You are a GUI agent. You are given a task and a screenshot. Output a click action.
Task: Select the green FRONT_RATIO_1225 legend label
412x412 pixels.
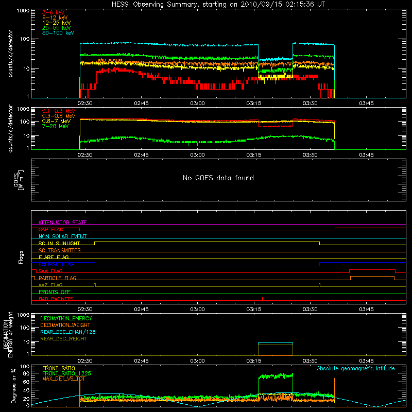[66, 373]
